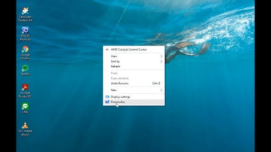Select the EPSON Manuals desktop shortcut
This screenshot has width=271, height=152.
(25, 34)
